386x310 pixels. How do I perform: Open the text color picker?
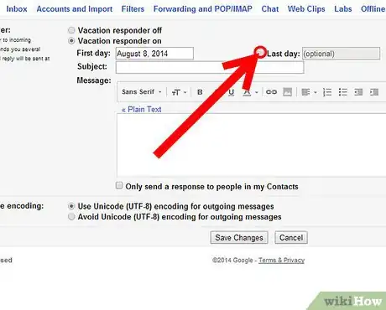tap(247, 92)
